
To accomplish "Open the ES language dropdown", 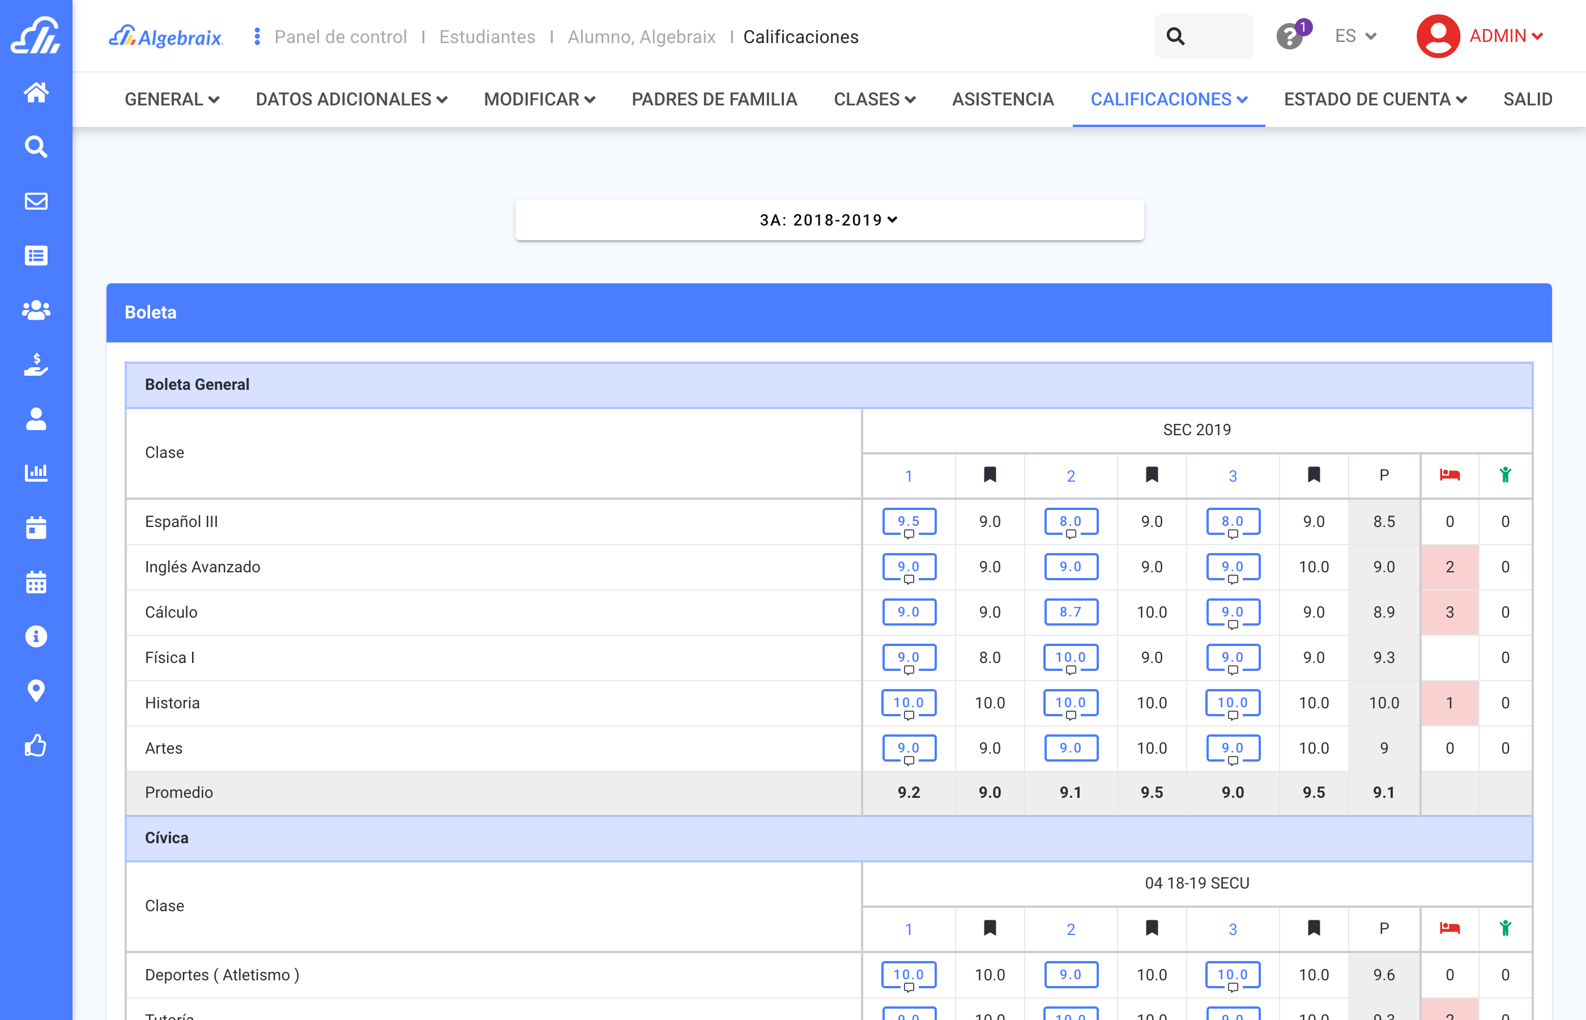I will [x=1355, y=36].
